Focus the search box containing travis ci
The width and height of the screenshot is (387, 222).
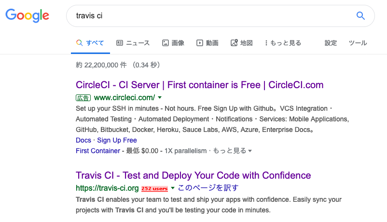click(x=221, y=16)
